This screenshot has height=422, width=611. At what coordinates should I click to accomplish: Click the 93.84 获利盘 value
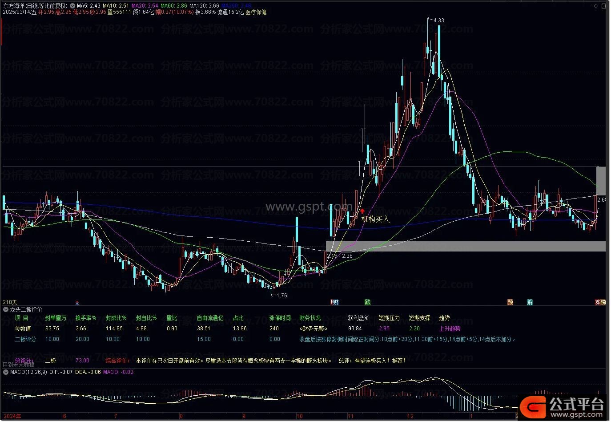pyautogui.click(x=355, y=329)
